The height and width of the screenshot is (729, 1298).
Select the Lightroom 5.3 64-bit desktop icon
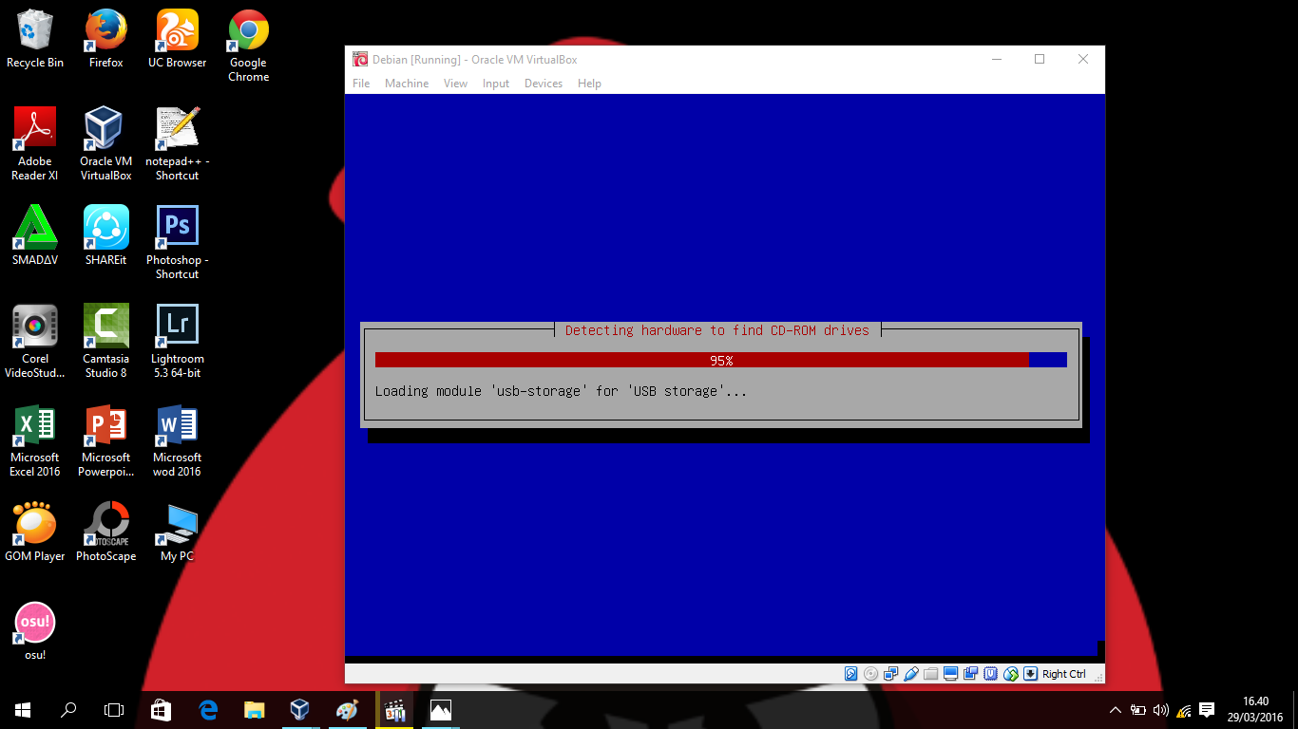(178, 342)
